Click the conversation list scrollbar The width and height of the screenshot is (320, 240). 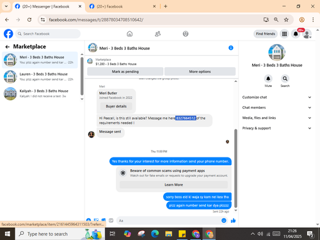82,76
